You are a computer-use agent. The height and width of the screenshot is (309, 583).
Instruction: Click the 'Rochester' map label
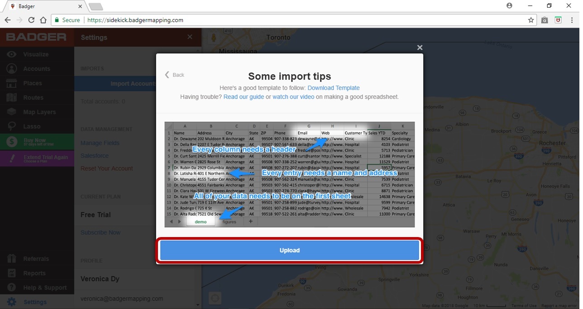point(552,143)
